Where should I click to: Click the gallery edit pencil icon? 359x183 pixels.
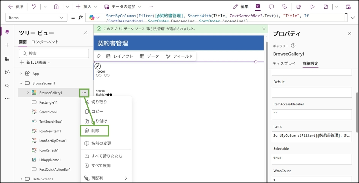tap(98, 66)
